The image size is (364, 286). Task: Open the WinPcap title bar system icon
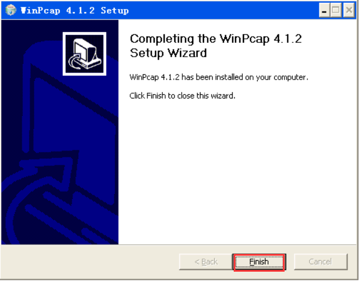(11, 10)
